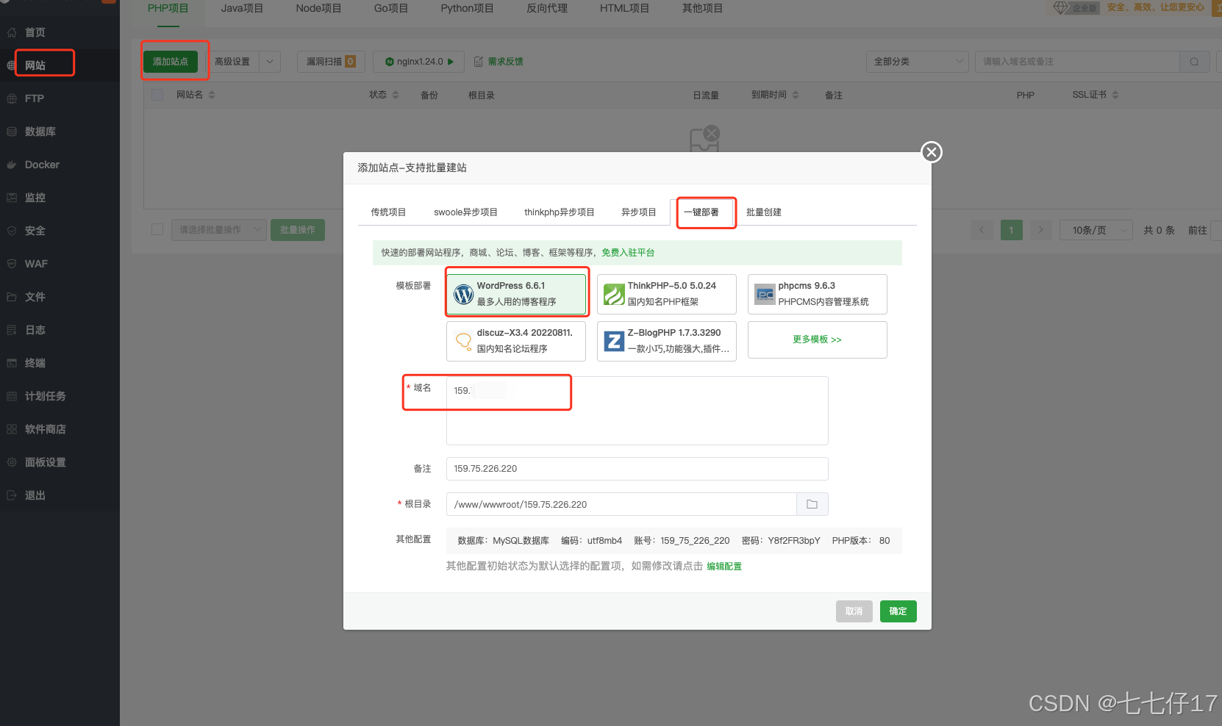Click the nginx1.24.0 status button
Viewport: 1222px width, 726px height.
[418, 62]
